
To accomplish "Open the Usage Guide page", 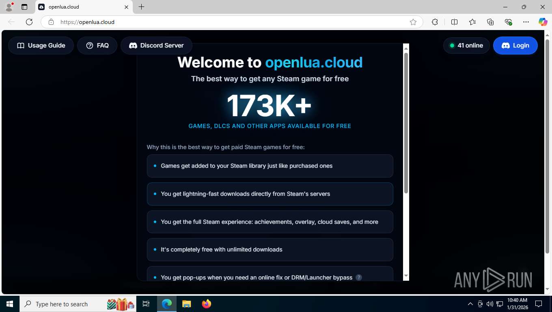I will (41, 45).
